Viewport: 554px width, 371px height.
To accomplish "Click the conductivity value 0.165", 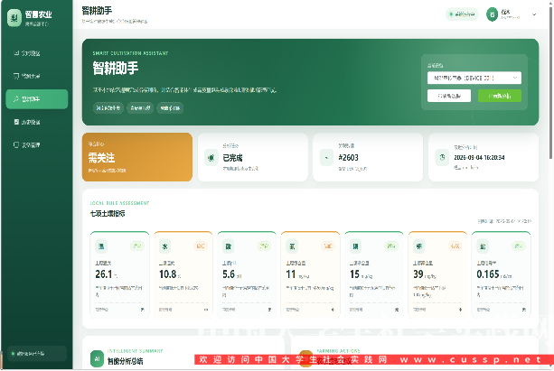I will tap(488, 274).
